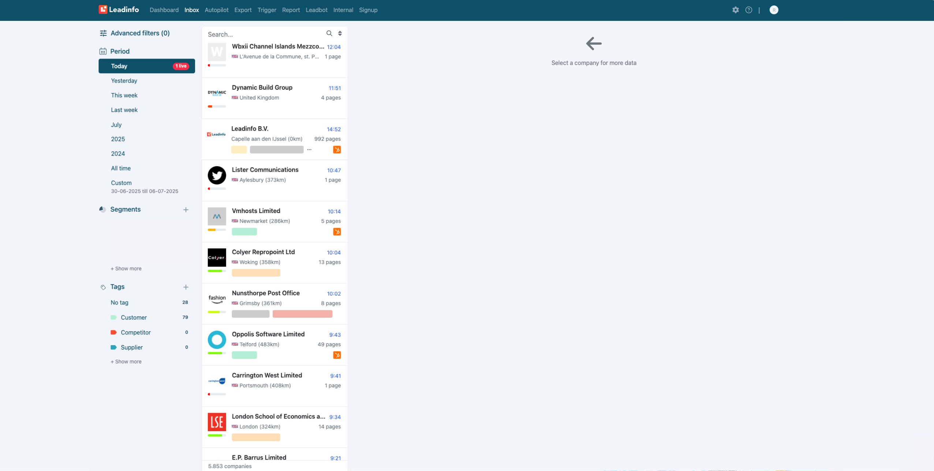Click the green tag on Oppolis Software
This screenshot has width=934, height=471.
click(244, 355)
